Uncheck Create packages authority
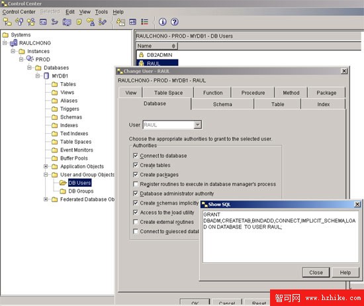Screen dimensions: 364x306 [136, 174]
